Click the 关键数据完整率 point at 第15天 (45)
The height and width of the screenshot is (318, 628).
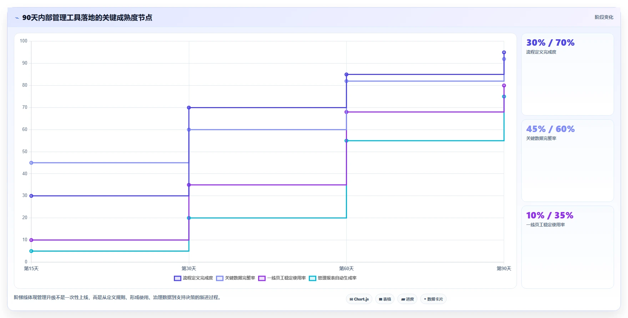(31, 163)
